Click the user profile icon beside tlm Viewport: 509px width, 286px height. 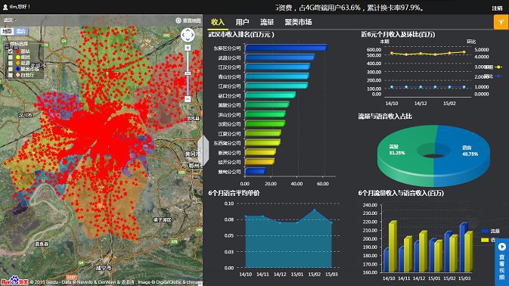5,7
